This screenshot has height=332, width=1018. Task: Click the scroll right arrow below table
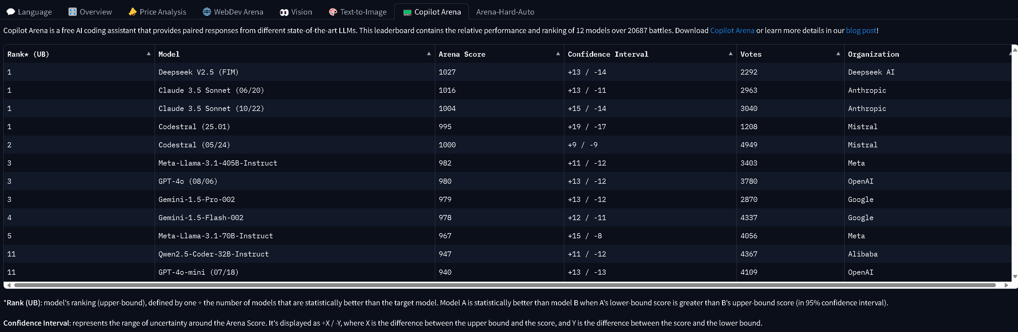[1006, 285]
